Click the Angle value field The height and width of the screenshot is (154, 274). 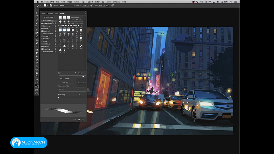(x=70, y=83)
